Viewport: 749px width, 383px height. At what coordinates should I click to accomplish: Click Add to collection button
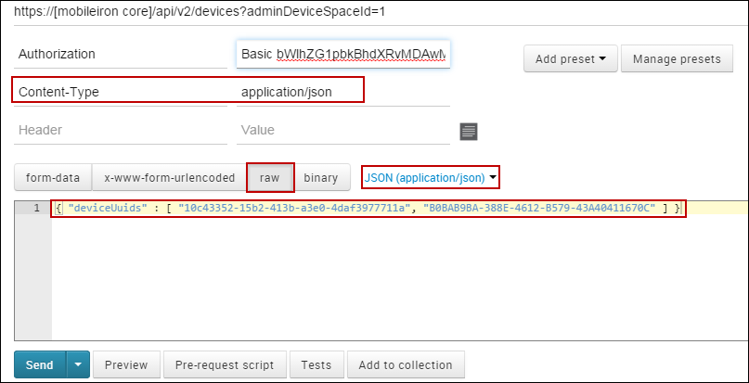(406, 365)
